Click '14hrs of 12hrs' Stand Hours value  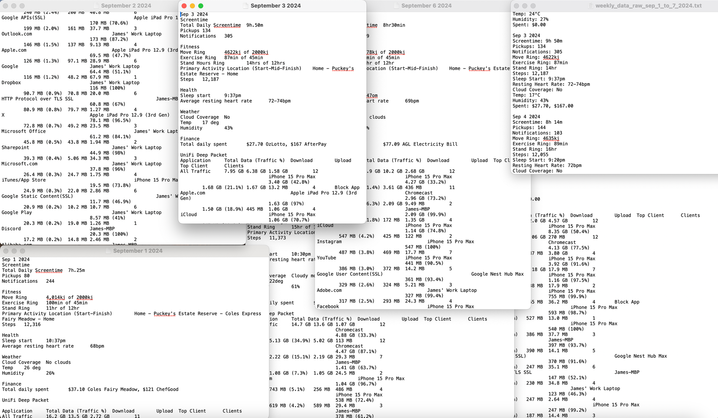(x=266, y=63)
